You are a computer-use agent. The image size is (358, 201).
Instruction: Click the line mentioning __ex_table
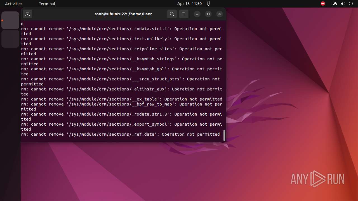pyautogui.click(x=122, y=99)
